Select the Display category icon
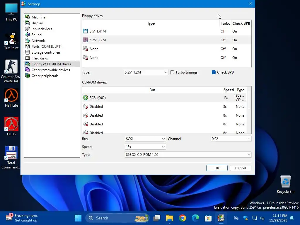This screenshot has height=225, width=300. coord(28,23)
